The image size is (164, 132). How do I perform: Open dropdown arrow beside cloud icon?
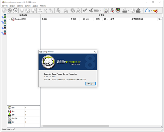151,10
